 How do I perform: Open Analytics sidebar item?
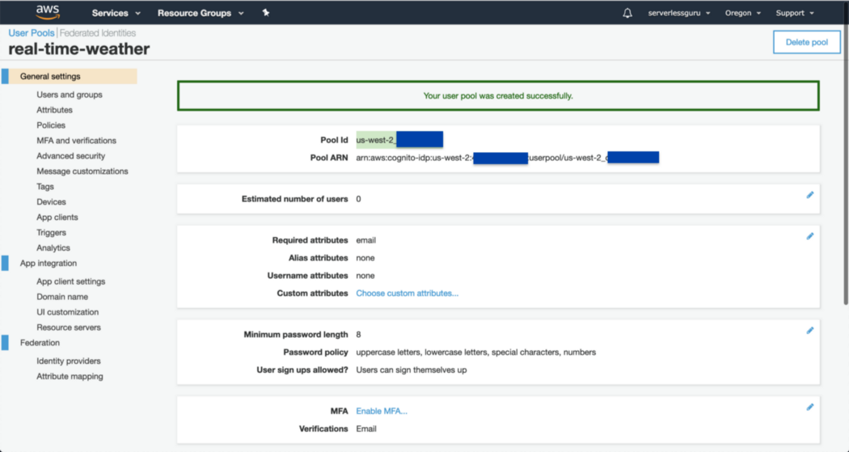click(53, 248)
